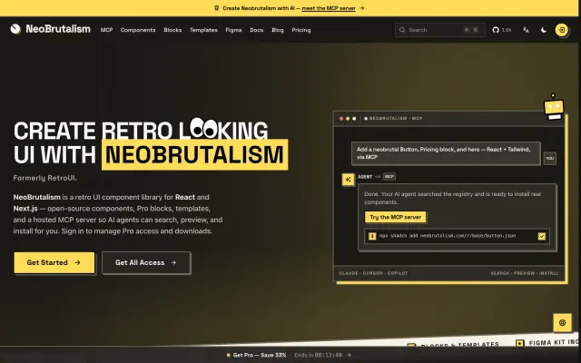Click the user prompt message bubble
Screen dimensions: 581x363
(446, 153)
